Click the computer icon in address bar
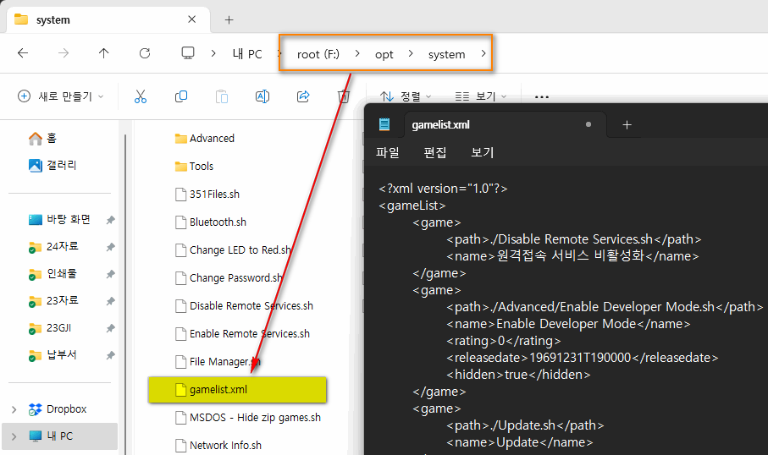Screen dimensions: 768x455 (188, 52)
